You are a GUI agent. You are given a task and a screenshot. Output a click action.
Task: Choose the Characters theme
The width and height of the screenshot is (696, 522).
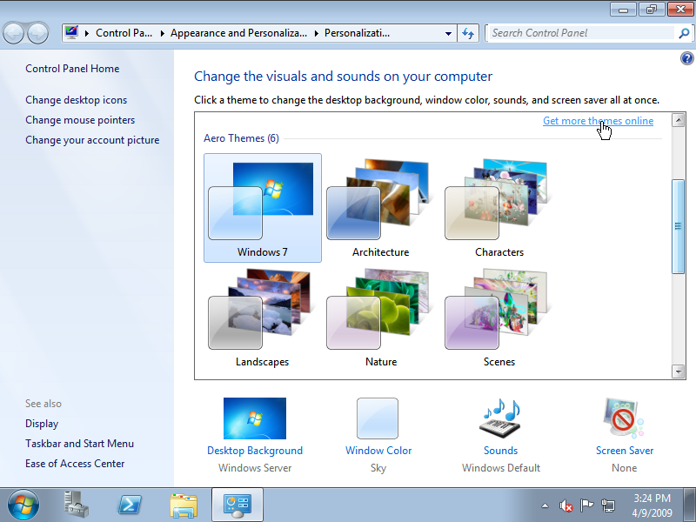[x=499, y=208]
